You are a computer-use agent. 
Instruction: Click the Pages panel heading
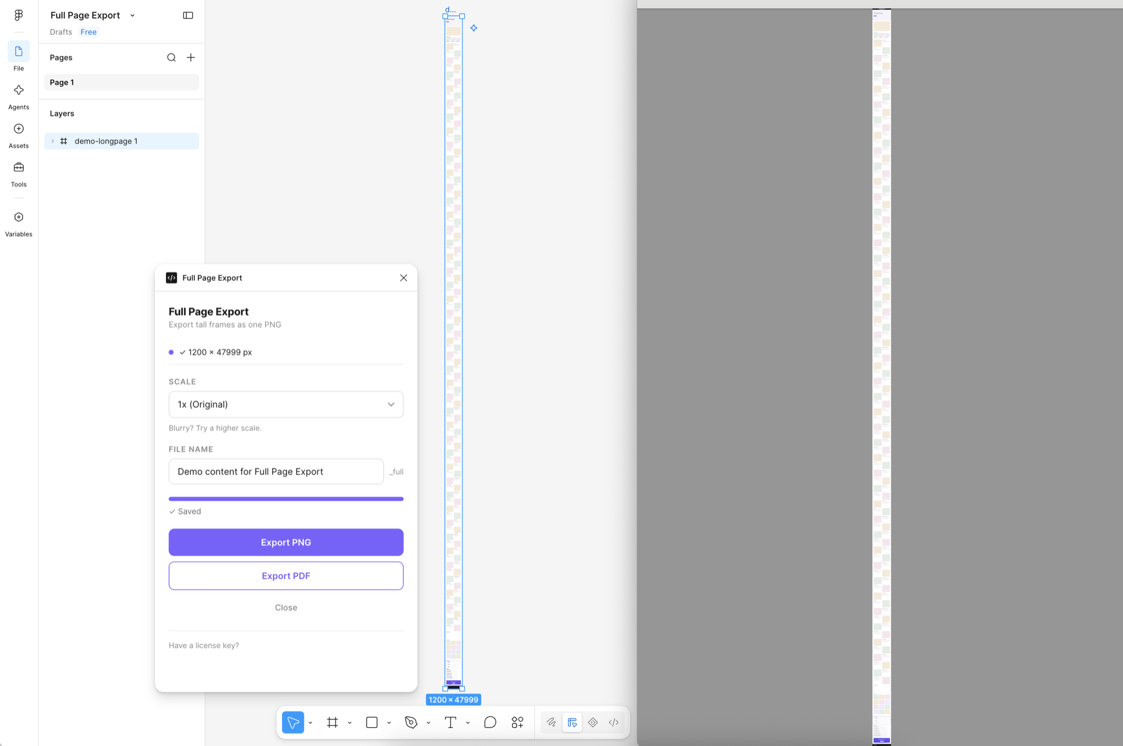coord(61,57)
